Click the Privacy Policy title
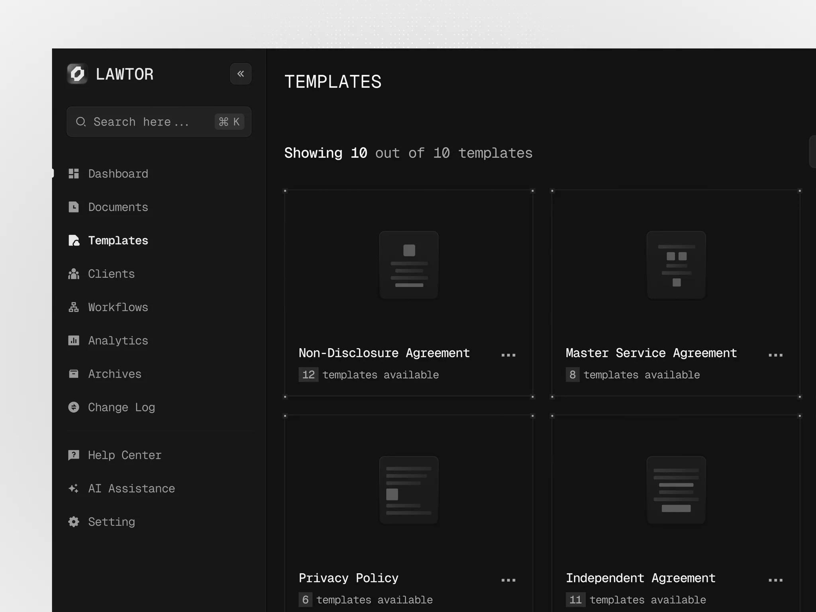816x612 pixels. [x=349, y=578]
